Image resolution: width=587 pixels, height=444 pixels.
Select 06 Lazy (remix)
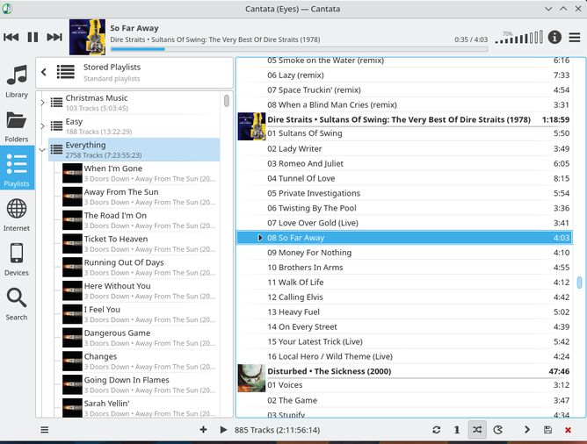point(404,75)
